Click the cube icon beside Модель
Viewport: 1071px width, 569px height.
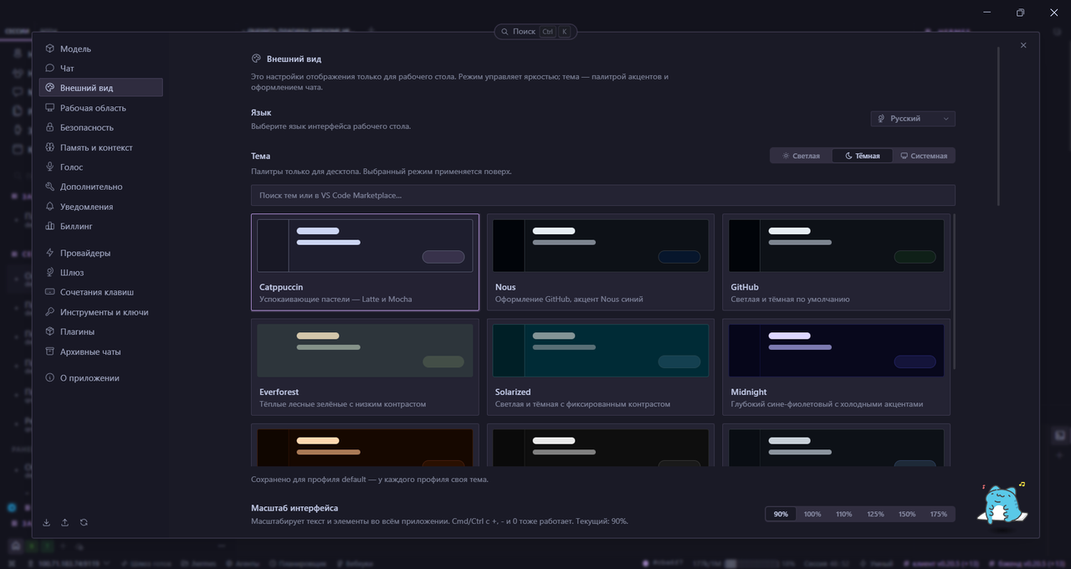click(50, 49)
